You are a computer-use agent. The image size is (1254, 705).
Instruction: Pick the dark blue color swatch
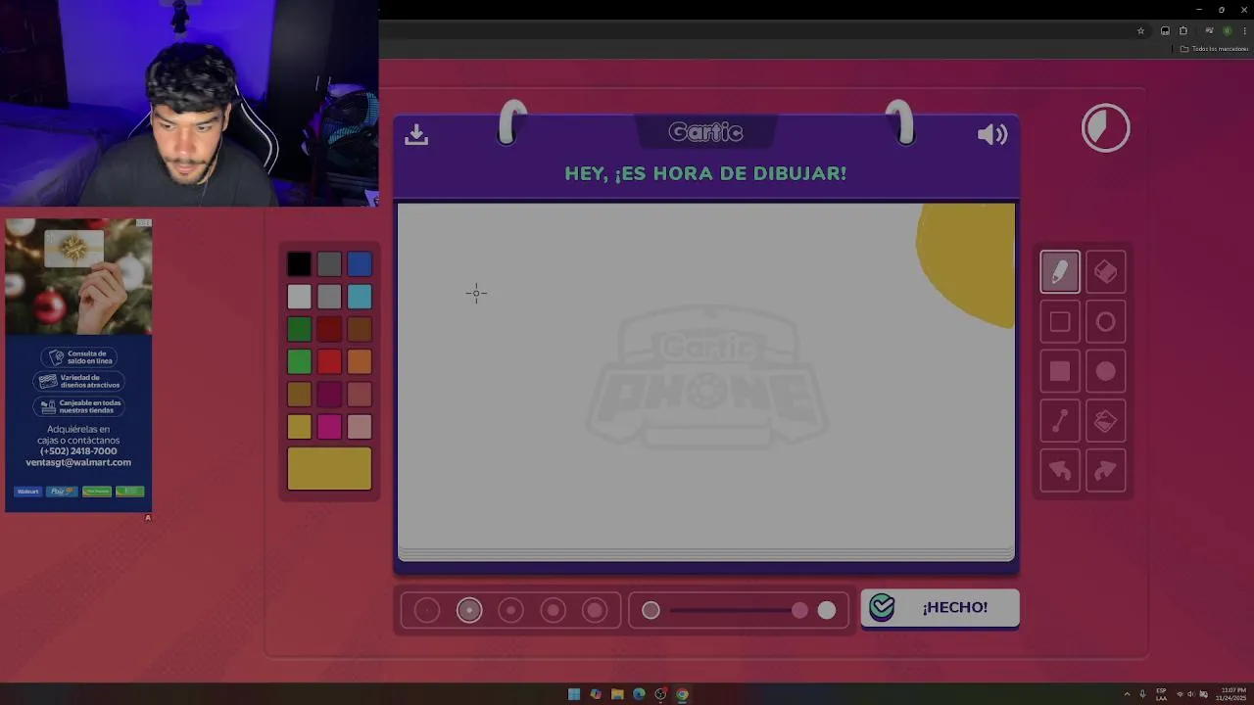[360, 263]
